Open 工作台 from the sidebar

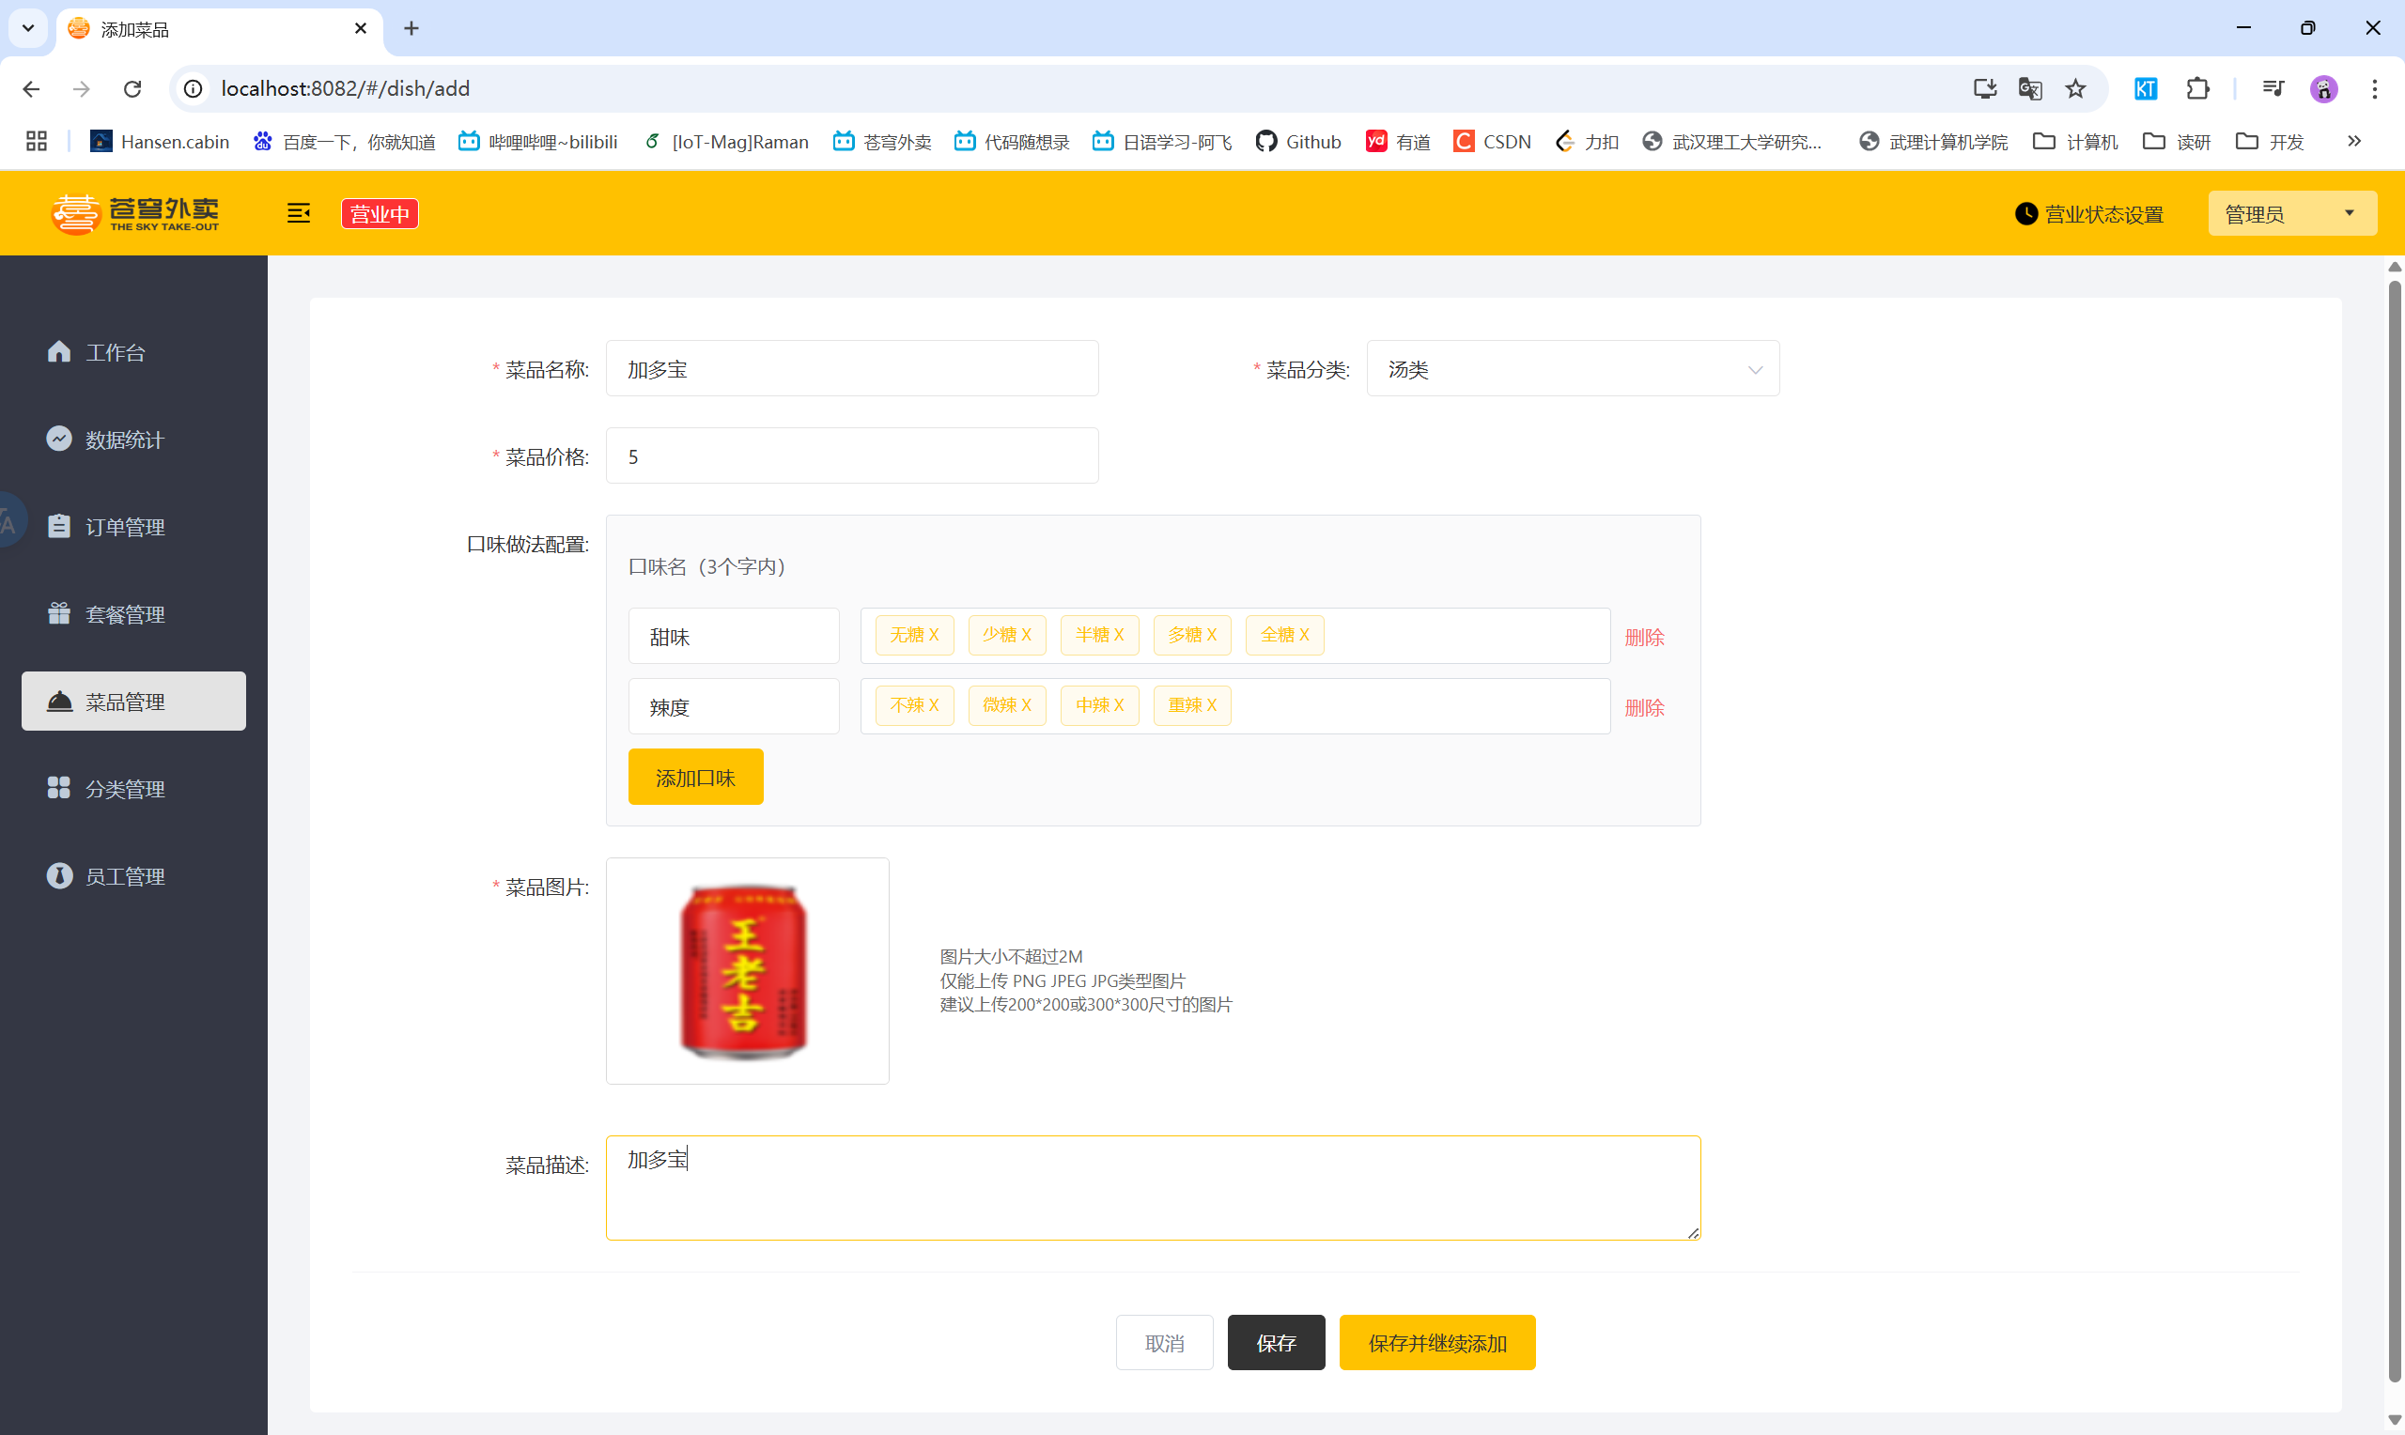point(115,352)
